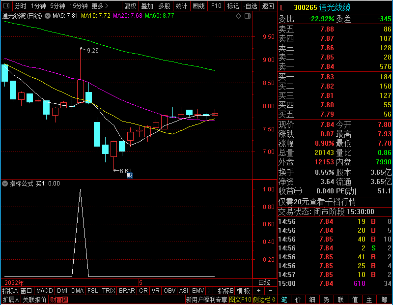This screenshot has width=393, height=305.
Task: Click the 统计 statistics button
Action: pyautogui.click(x=181, y=6)
